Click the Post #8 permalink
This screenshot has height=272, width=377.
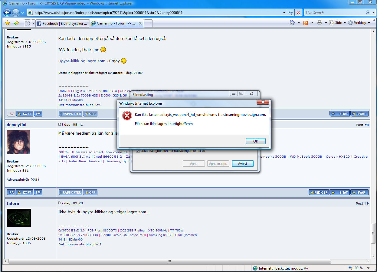pos(362,125)
